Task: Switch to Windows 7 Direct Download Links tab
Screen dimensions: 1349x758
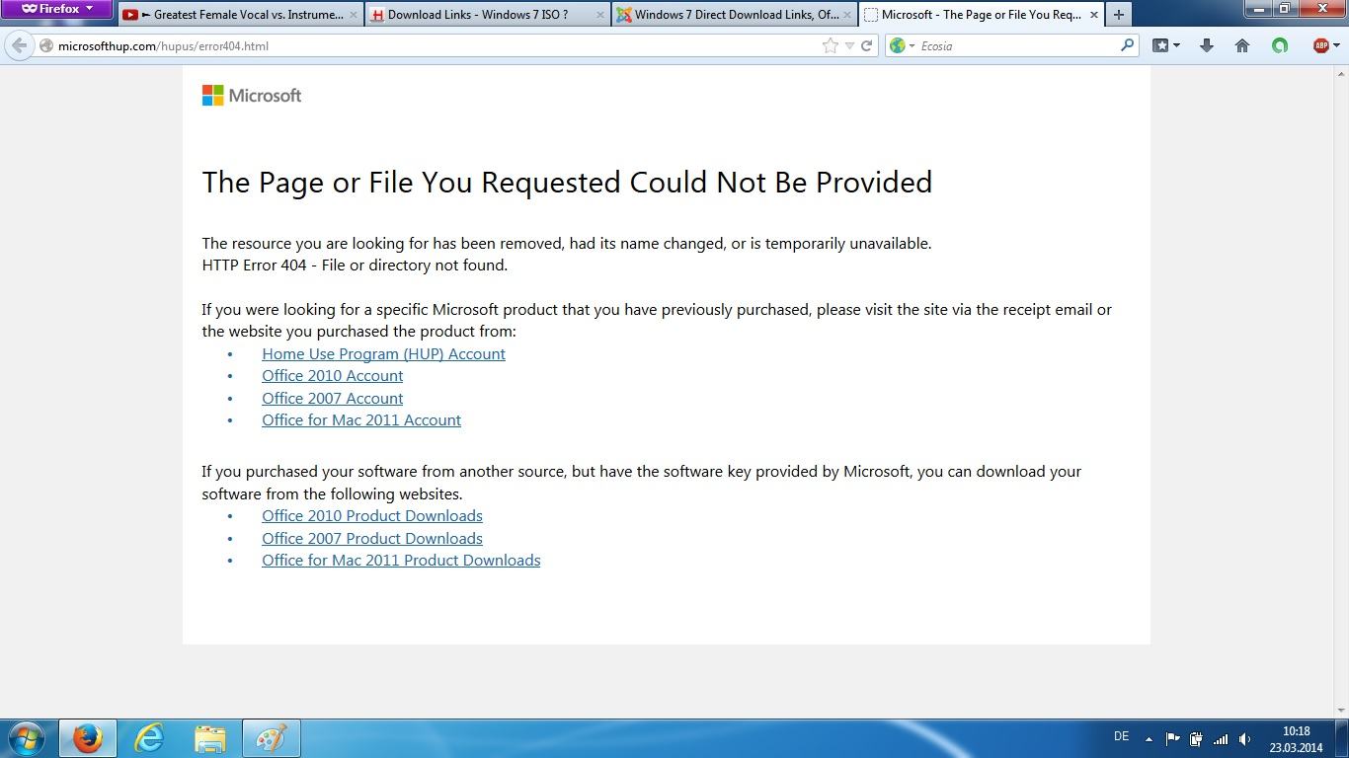Action: point(733,15)
